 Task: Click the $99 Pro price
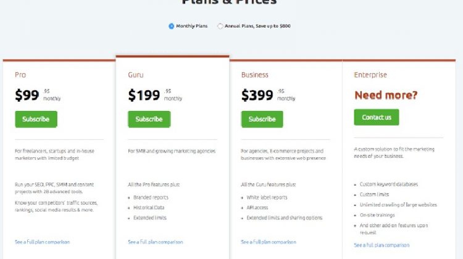click(27, 95)
